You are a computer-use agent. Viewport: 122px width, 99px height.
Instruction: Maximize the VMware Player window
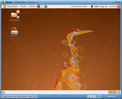(x=116, y=2)
